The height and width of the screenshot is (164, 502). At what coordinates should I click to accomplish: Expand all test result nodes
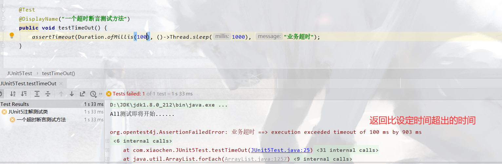pos(37,94)
